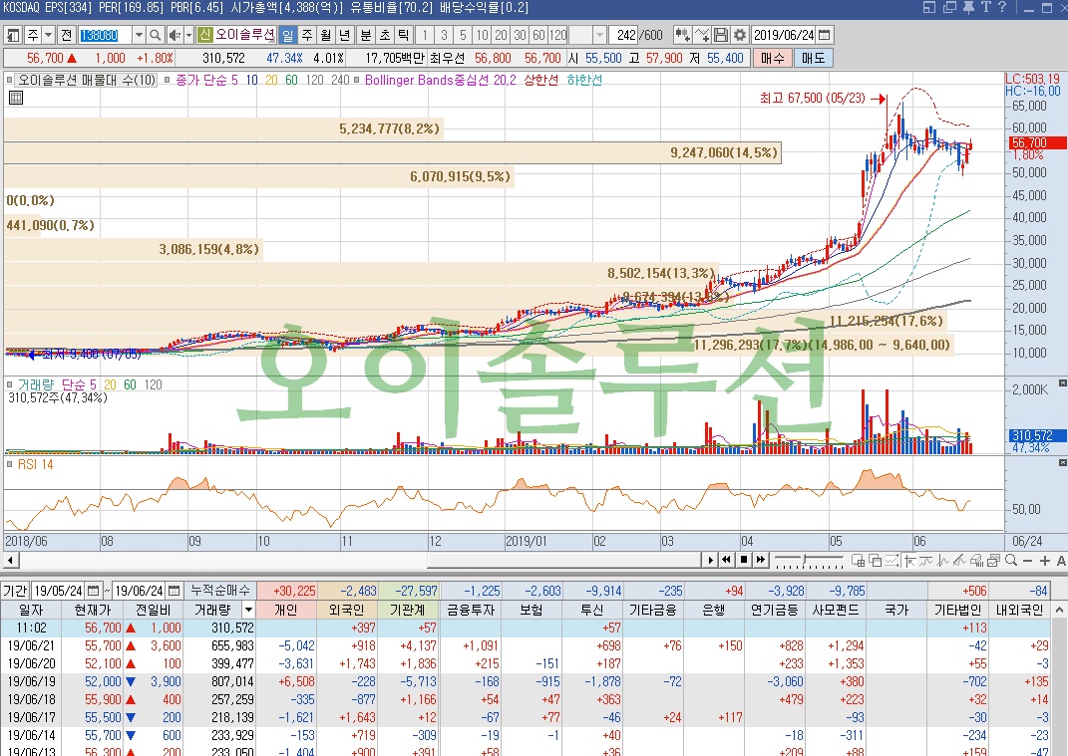Click the chart horizontal scrollbar left arrow

click(10, 560)
